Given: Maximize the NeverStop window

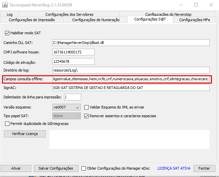Looking at the screenshot, I should 196,5.
